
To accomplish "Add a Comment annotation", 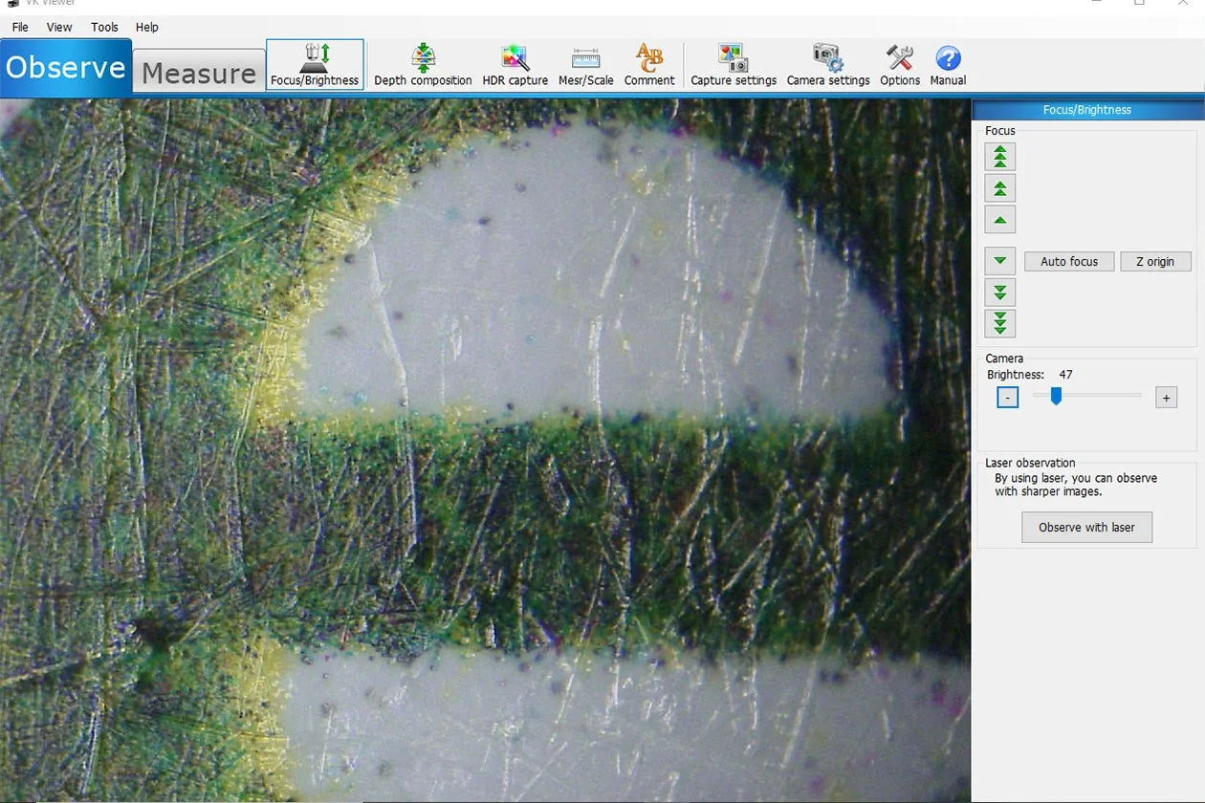I will (x=649, y=65).
